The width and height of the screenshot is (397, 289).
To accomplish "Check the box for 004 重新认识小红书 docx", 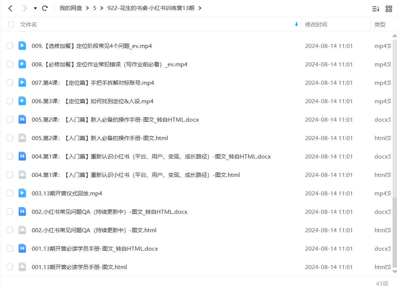I will point(10,156).
